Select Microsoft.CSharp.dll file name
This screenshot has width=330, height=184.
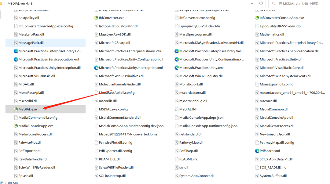point(115,43)
